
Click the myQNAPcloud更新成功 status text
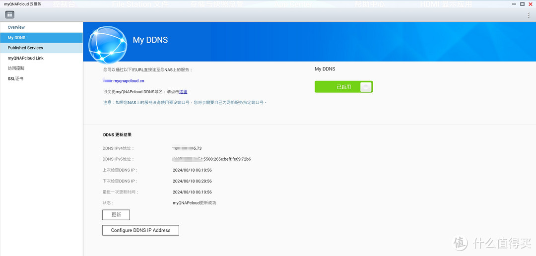tap(195, 203)
